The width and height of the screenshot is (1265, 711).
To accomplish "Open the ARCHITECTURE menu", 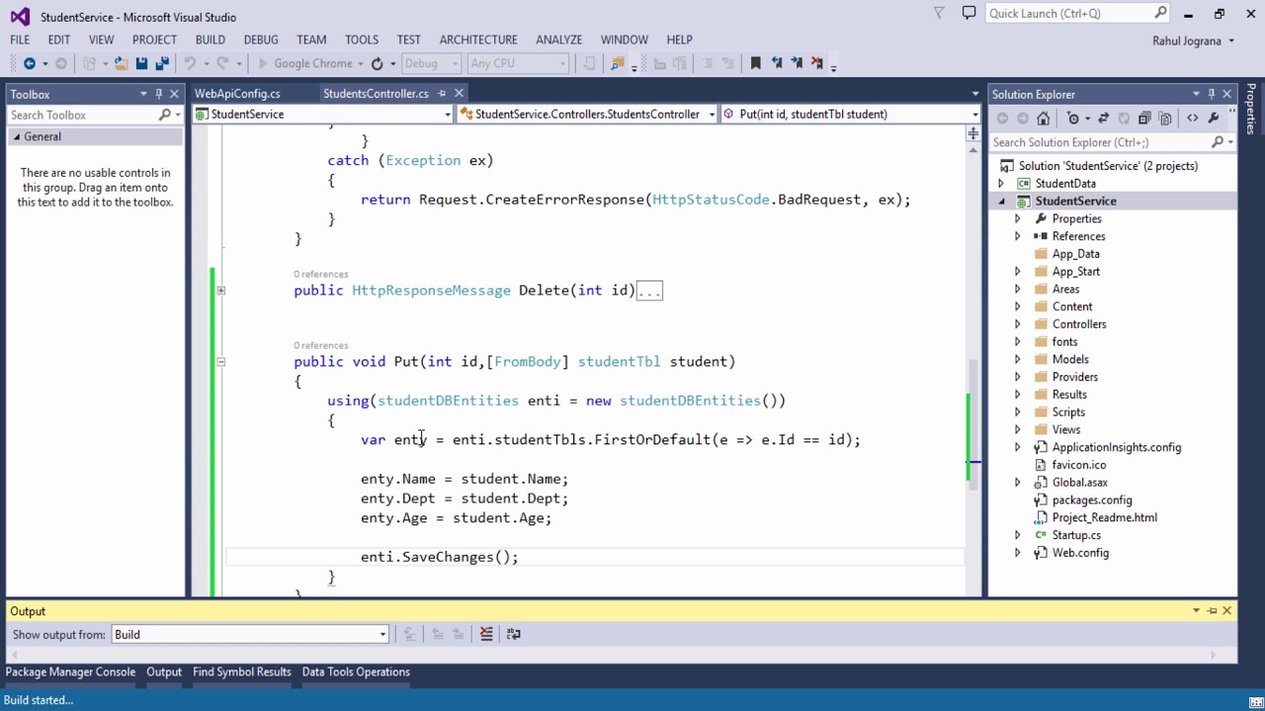I will coord(478,39).
